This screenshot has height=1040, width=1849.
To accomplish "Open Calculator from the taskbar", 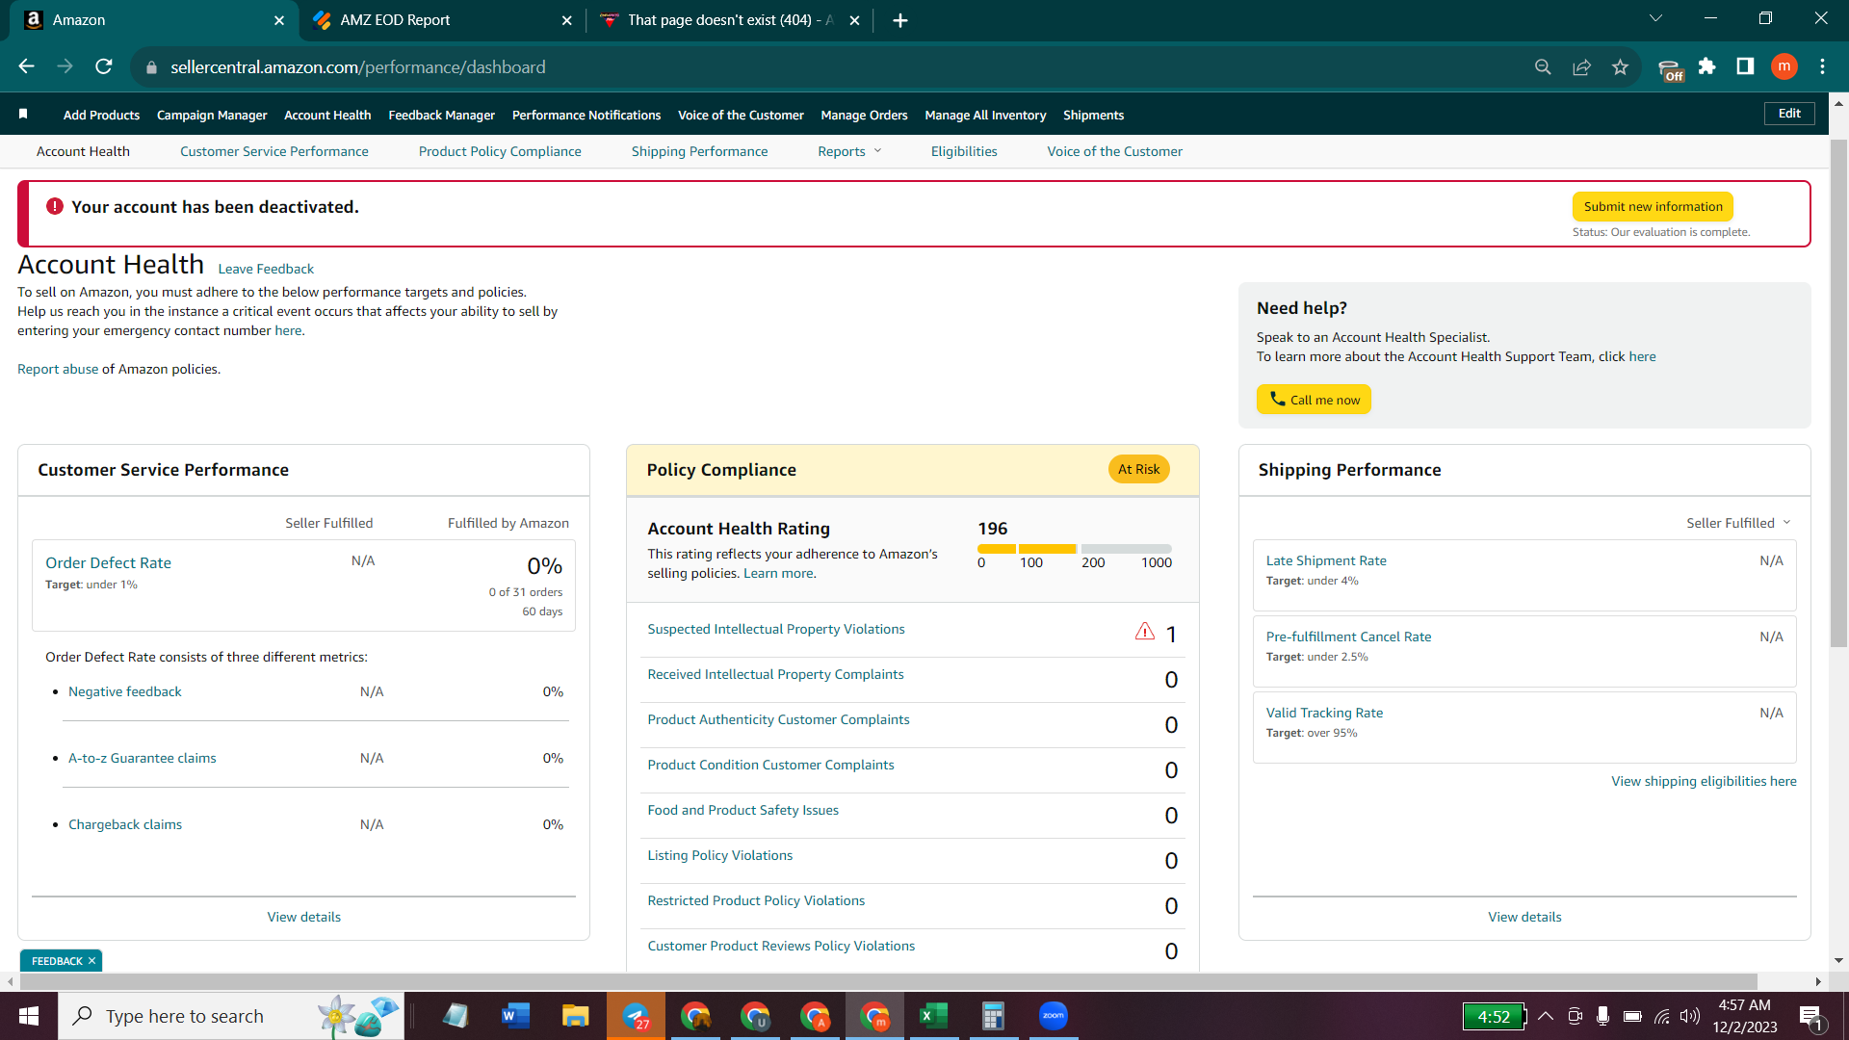I will tap(993, 1016).
